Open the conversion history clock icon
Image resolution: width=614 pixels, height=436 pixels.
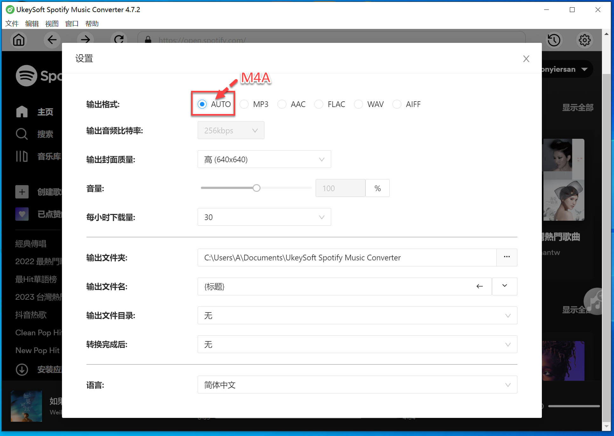554,40
